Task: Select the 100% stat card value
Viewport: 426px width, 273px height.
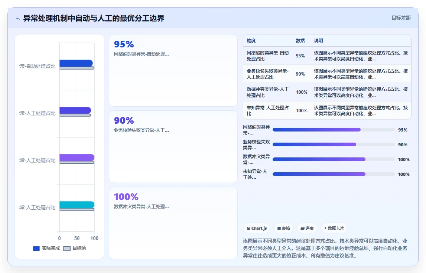Action: 126,197
